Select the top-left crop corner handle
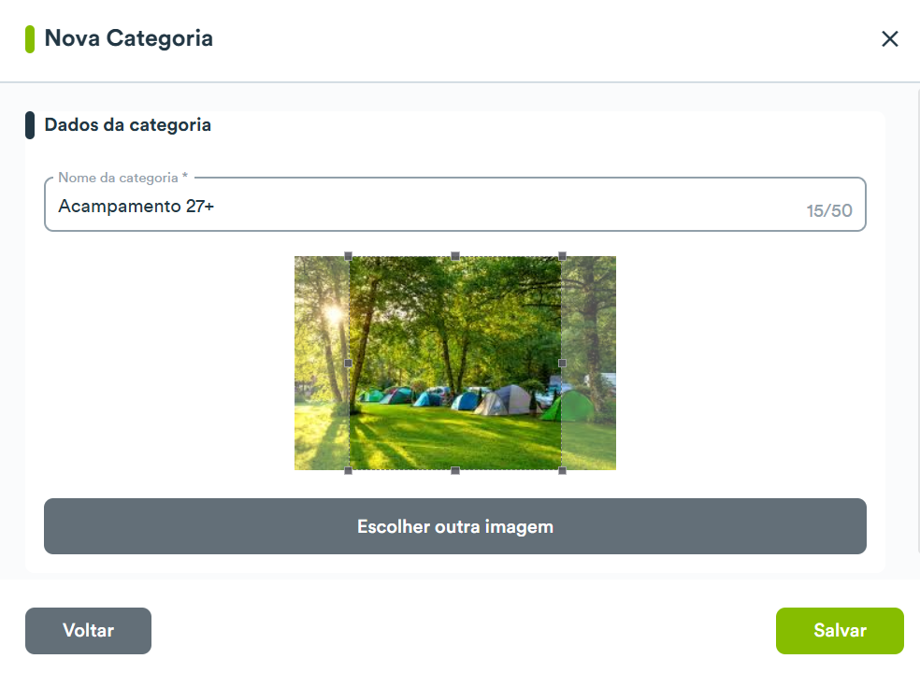Screen dimensions: 920x673 [x=349, y=256]
